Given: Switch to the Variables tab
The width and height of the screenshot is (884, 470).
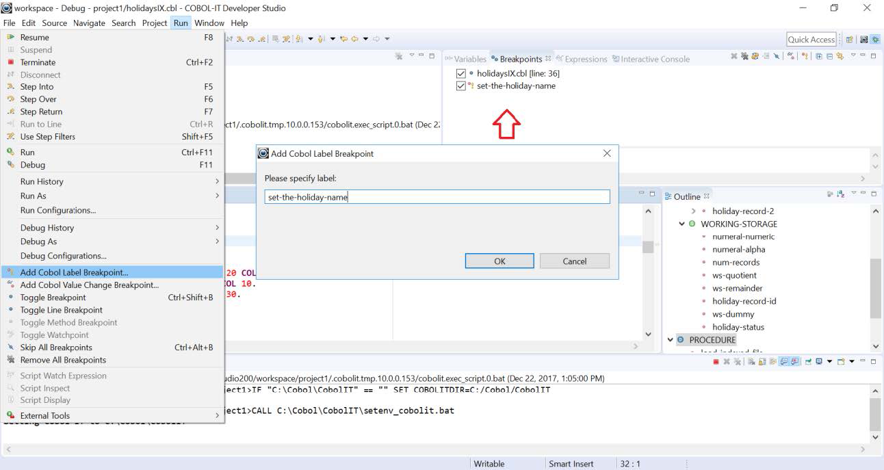Looking at the screenshot, I should [469, 59].
